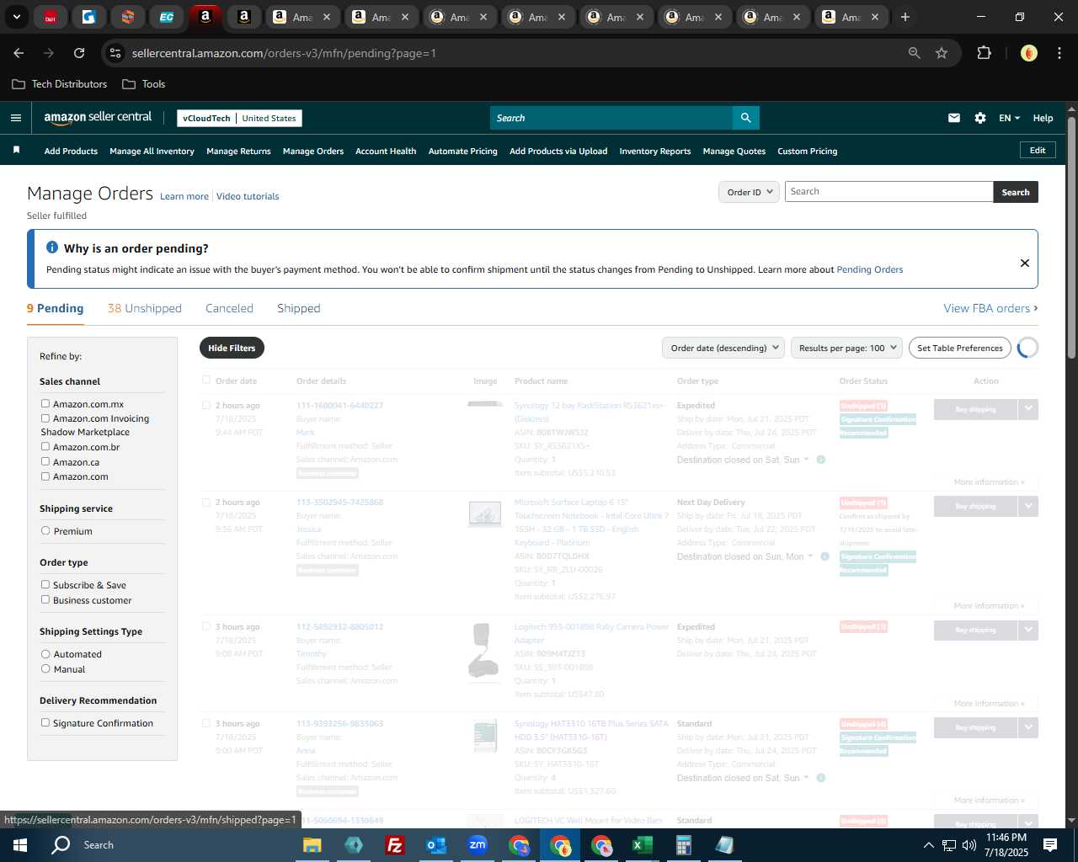
Task: Check the Amazon.com sales channel filter
Action: 45,476
